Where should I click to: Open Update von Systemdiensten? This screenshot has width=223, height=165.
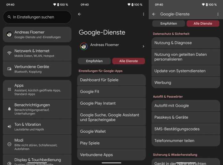186,71
